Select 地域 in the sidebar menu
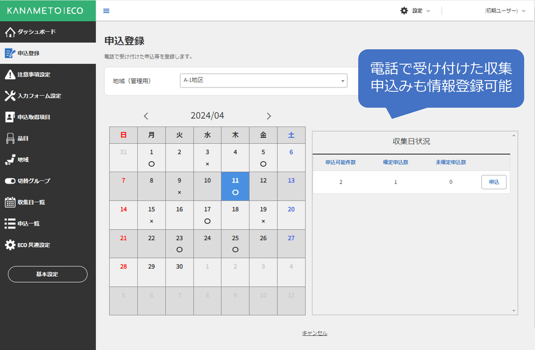Image resolution: width=535 pixels, height=350 pixels. [x=23, y=160]
